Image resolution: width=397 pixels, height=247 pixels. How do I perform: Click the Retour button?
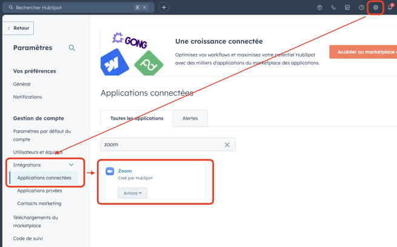(x=18, y=28)
